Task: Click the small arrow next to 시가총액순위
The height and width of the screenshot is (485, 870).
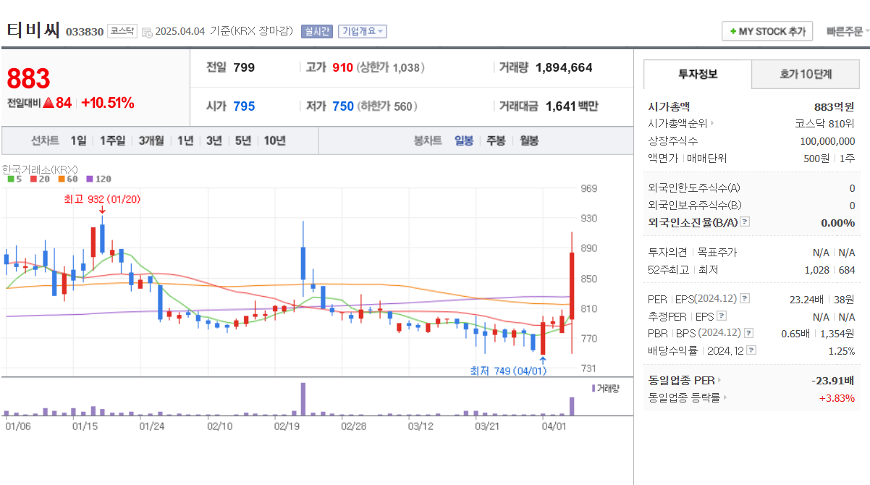Action: click(712, 124)
